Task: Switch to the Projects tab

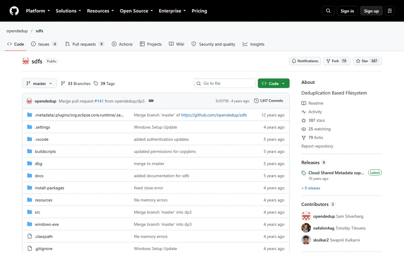Action: coord(151,44)
